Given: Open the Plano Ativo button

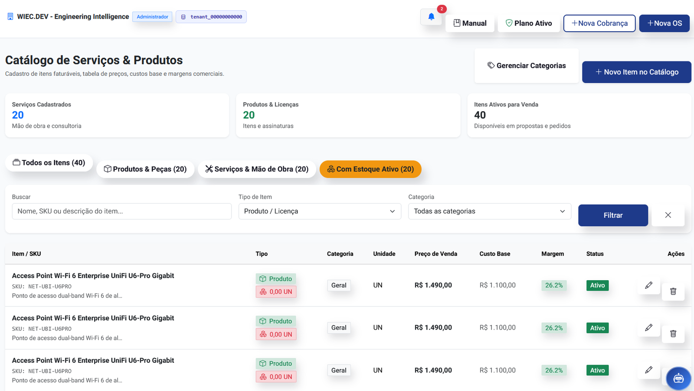Looking at the screenshot, I should click(x=529, y=23).
